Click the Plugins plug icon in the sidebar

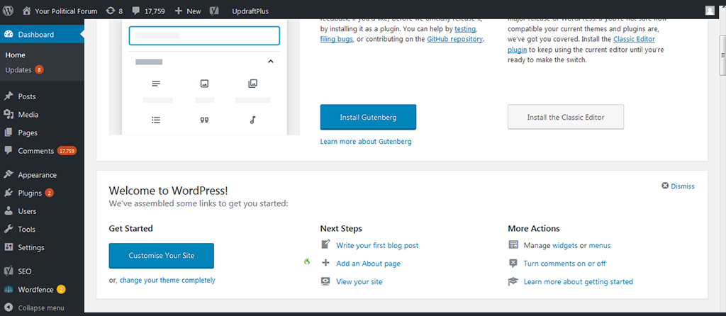click(9, 193)
